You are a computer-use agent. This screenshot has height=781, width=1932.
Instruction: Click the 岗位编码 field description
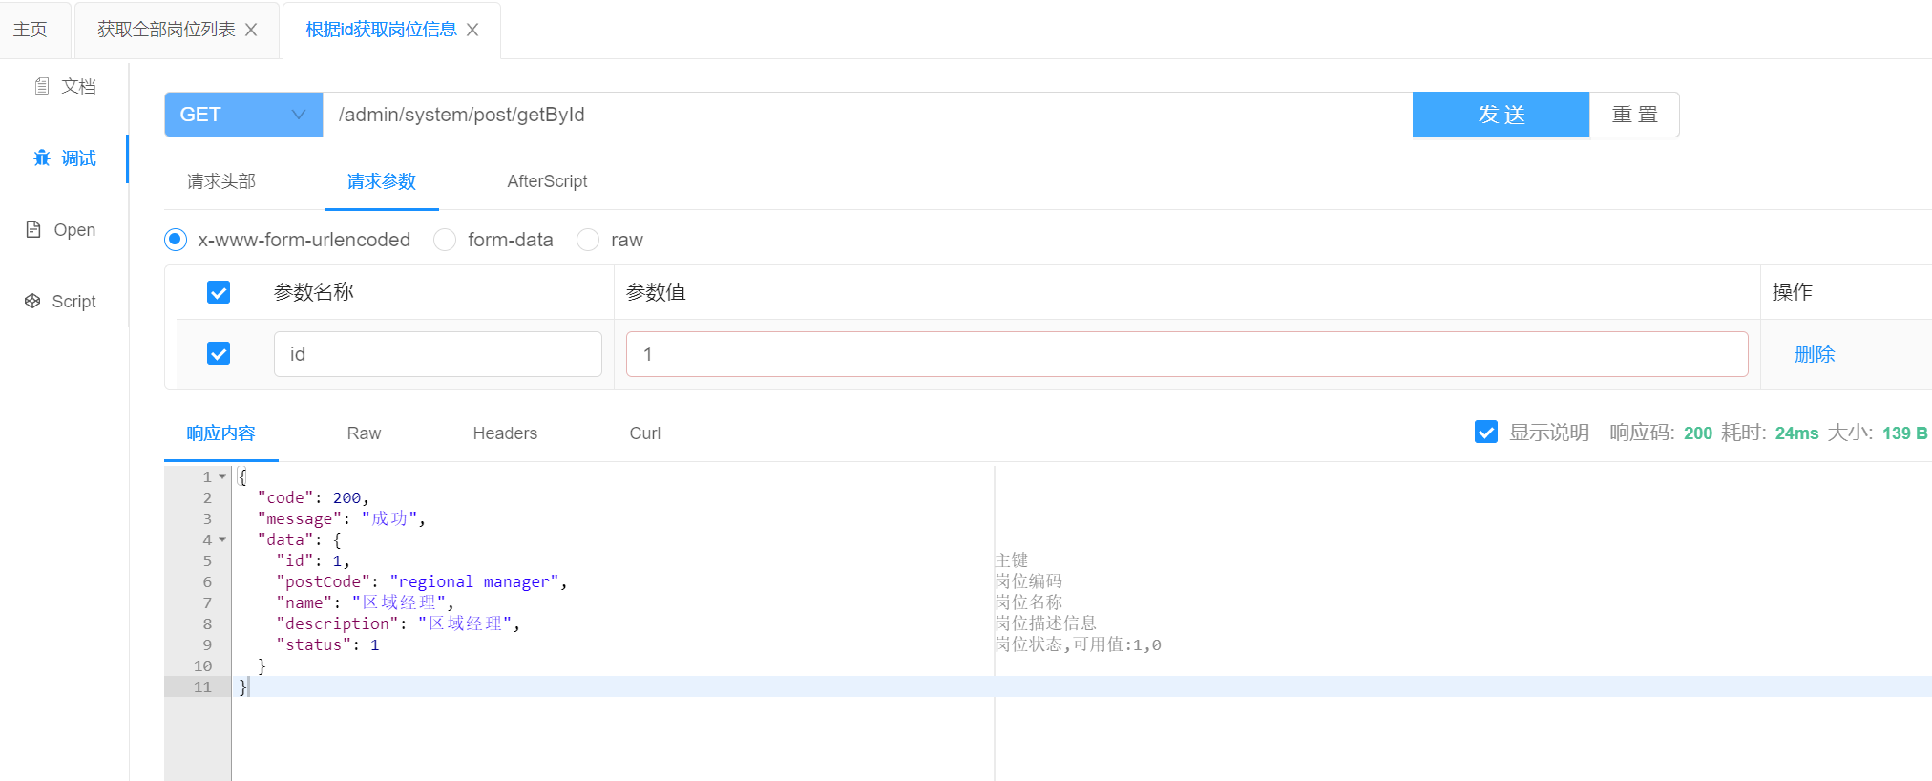tap(1028, 581)
